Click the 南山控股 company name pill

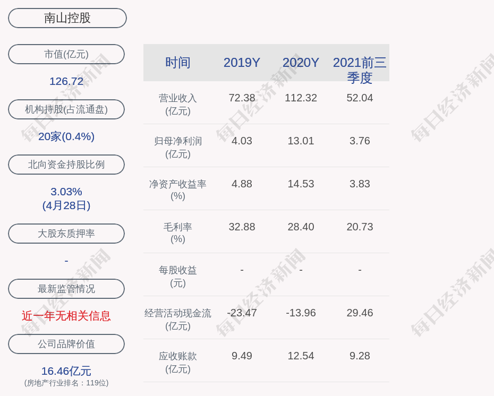[x=67, y=18]
